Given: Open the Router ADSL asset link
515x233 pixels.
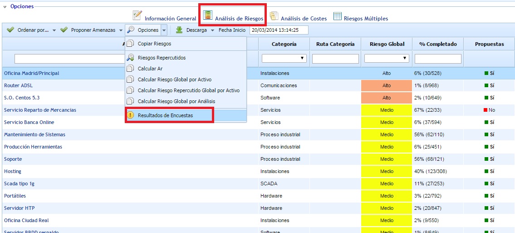Looking at the screenshot, I should (x=18, y=85).
